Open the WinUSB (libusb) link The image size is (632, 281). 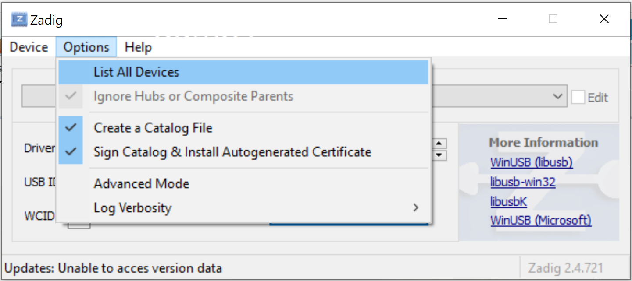pyautogui.click(x=532, y=162)
